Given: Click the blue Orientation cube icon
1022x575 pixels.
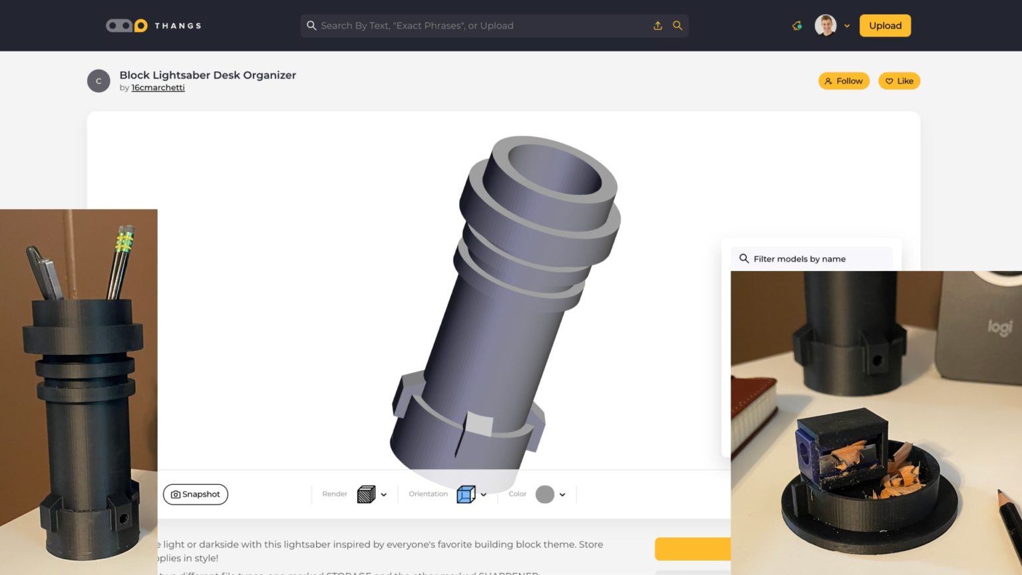Looking at the screenshot, I should 466,494.
